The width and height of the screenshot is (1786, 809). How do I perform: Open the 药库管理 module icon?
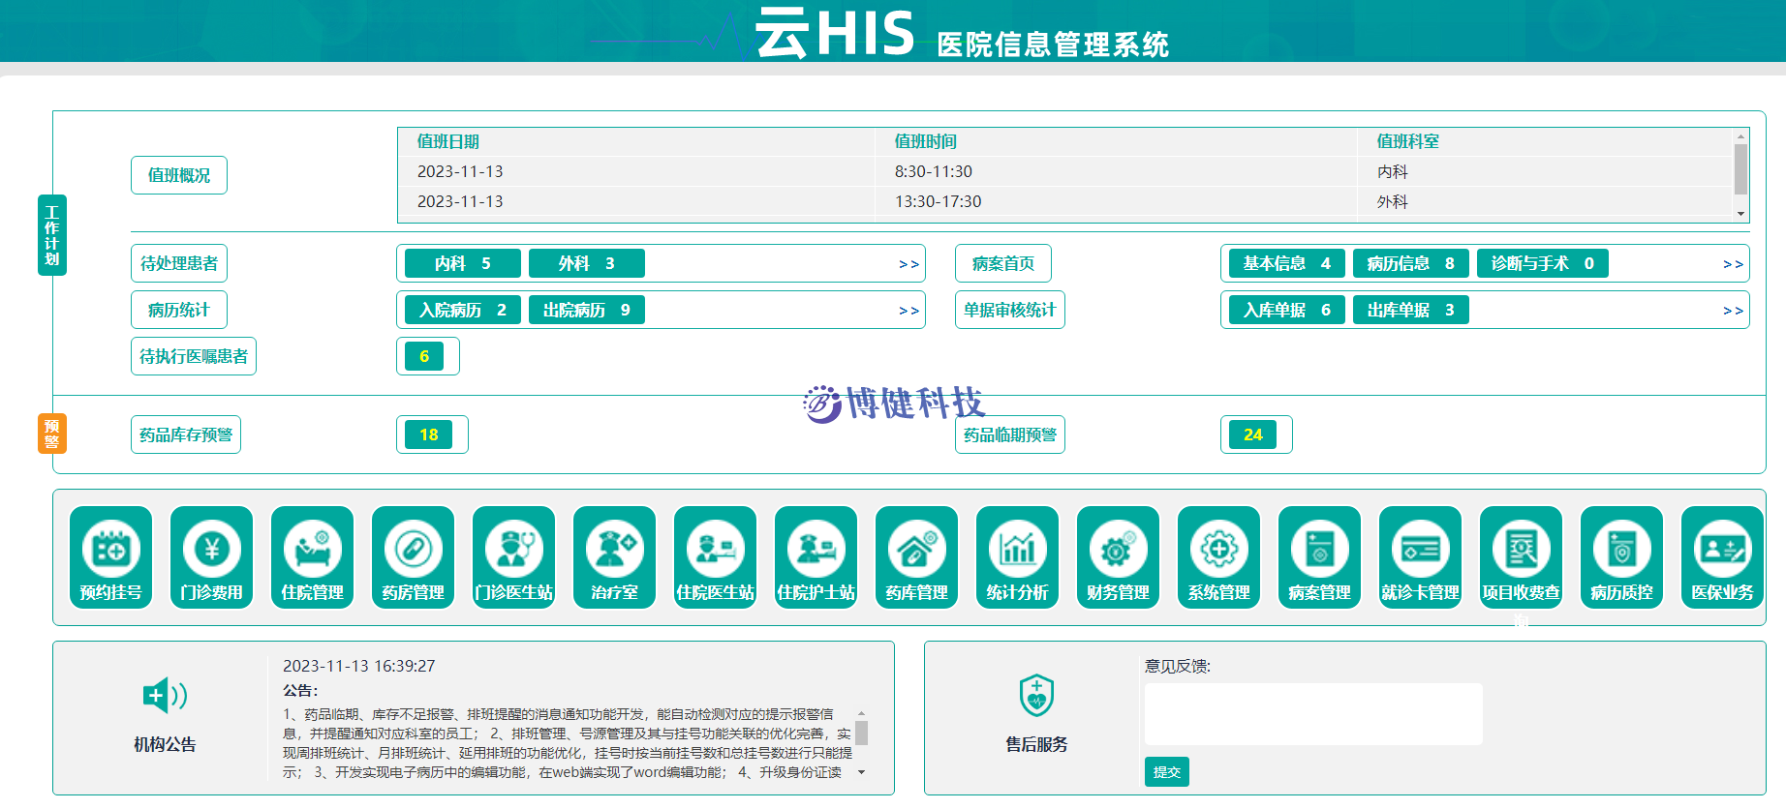pos(917,557)
